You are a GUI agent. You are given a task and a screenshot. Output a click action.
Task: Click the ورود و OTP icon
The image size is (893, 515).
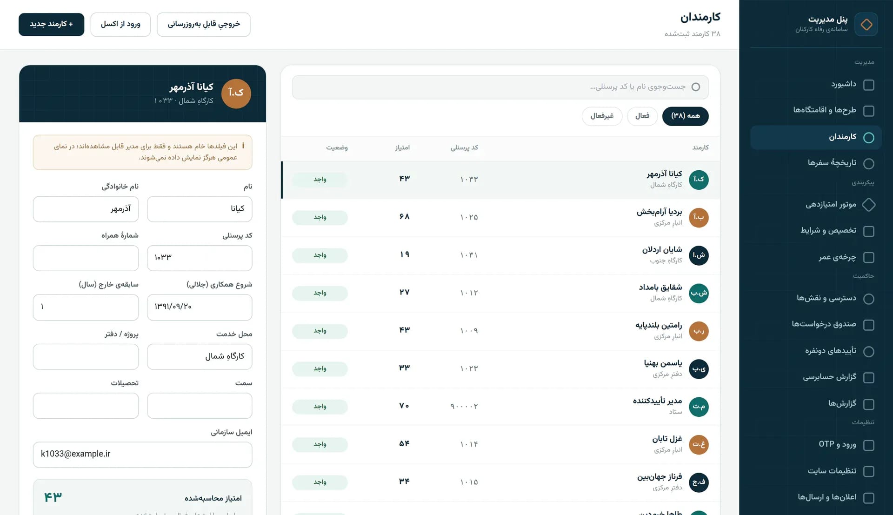click(868, 445)
